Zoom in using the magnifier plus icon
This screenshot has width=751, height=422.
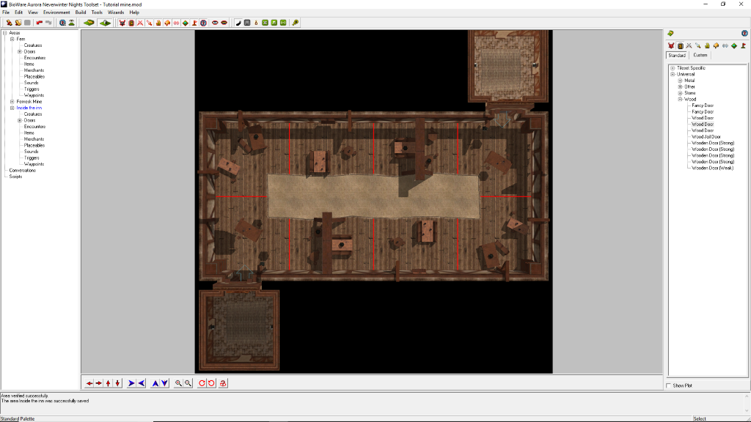point(179,383)
